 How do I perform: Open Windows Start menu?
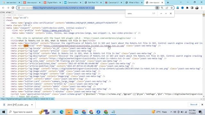(x=4, y=112)
